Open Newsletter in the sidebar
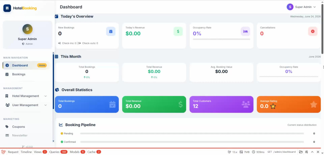The image size is (324, 155). tap(26, 135)
